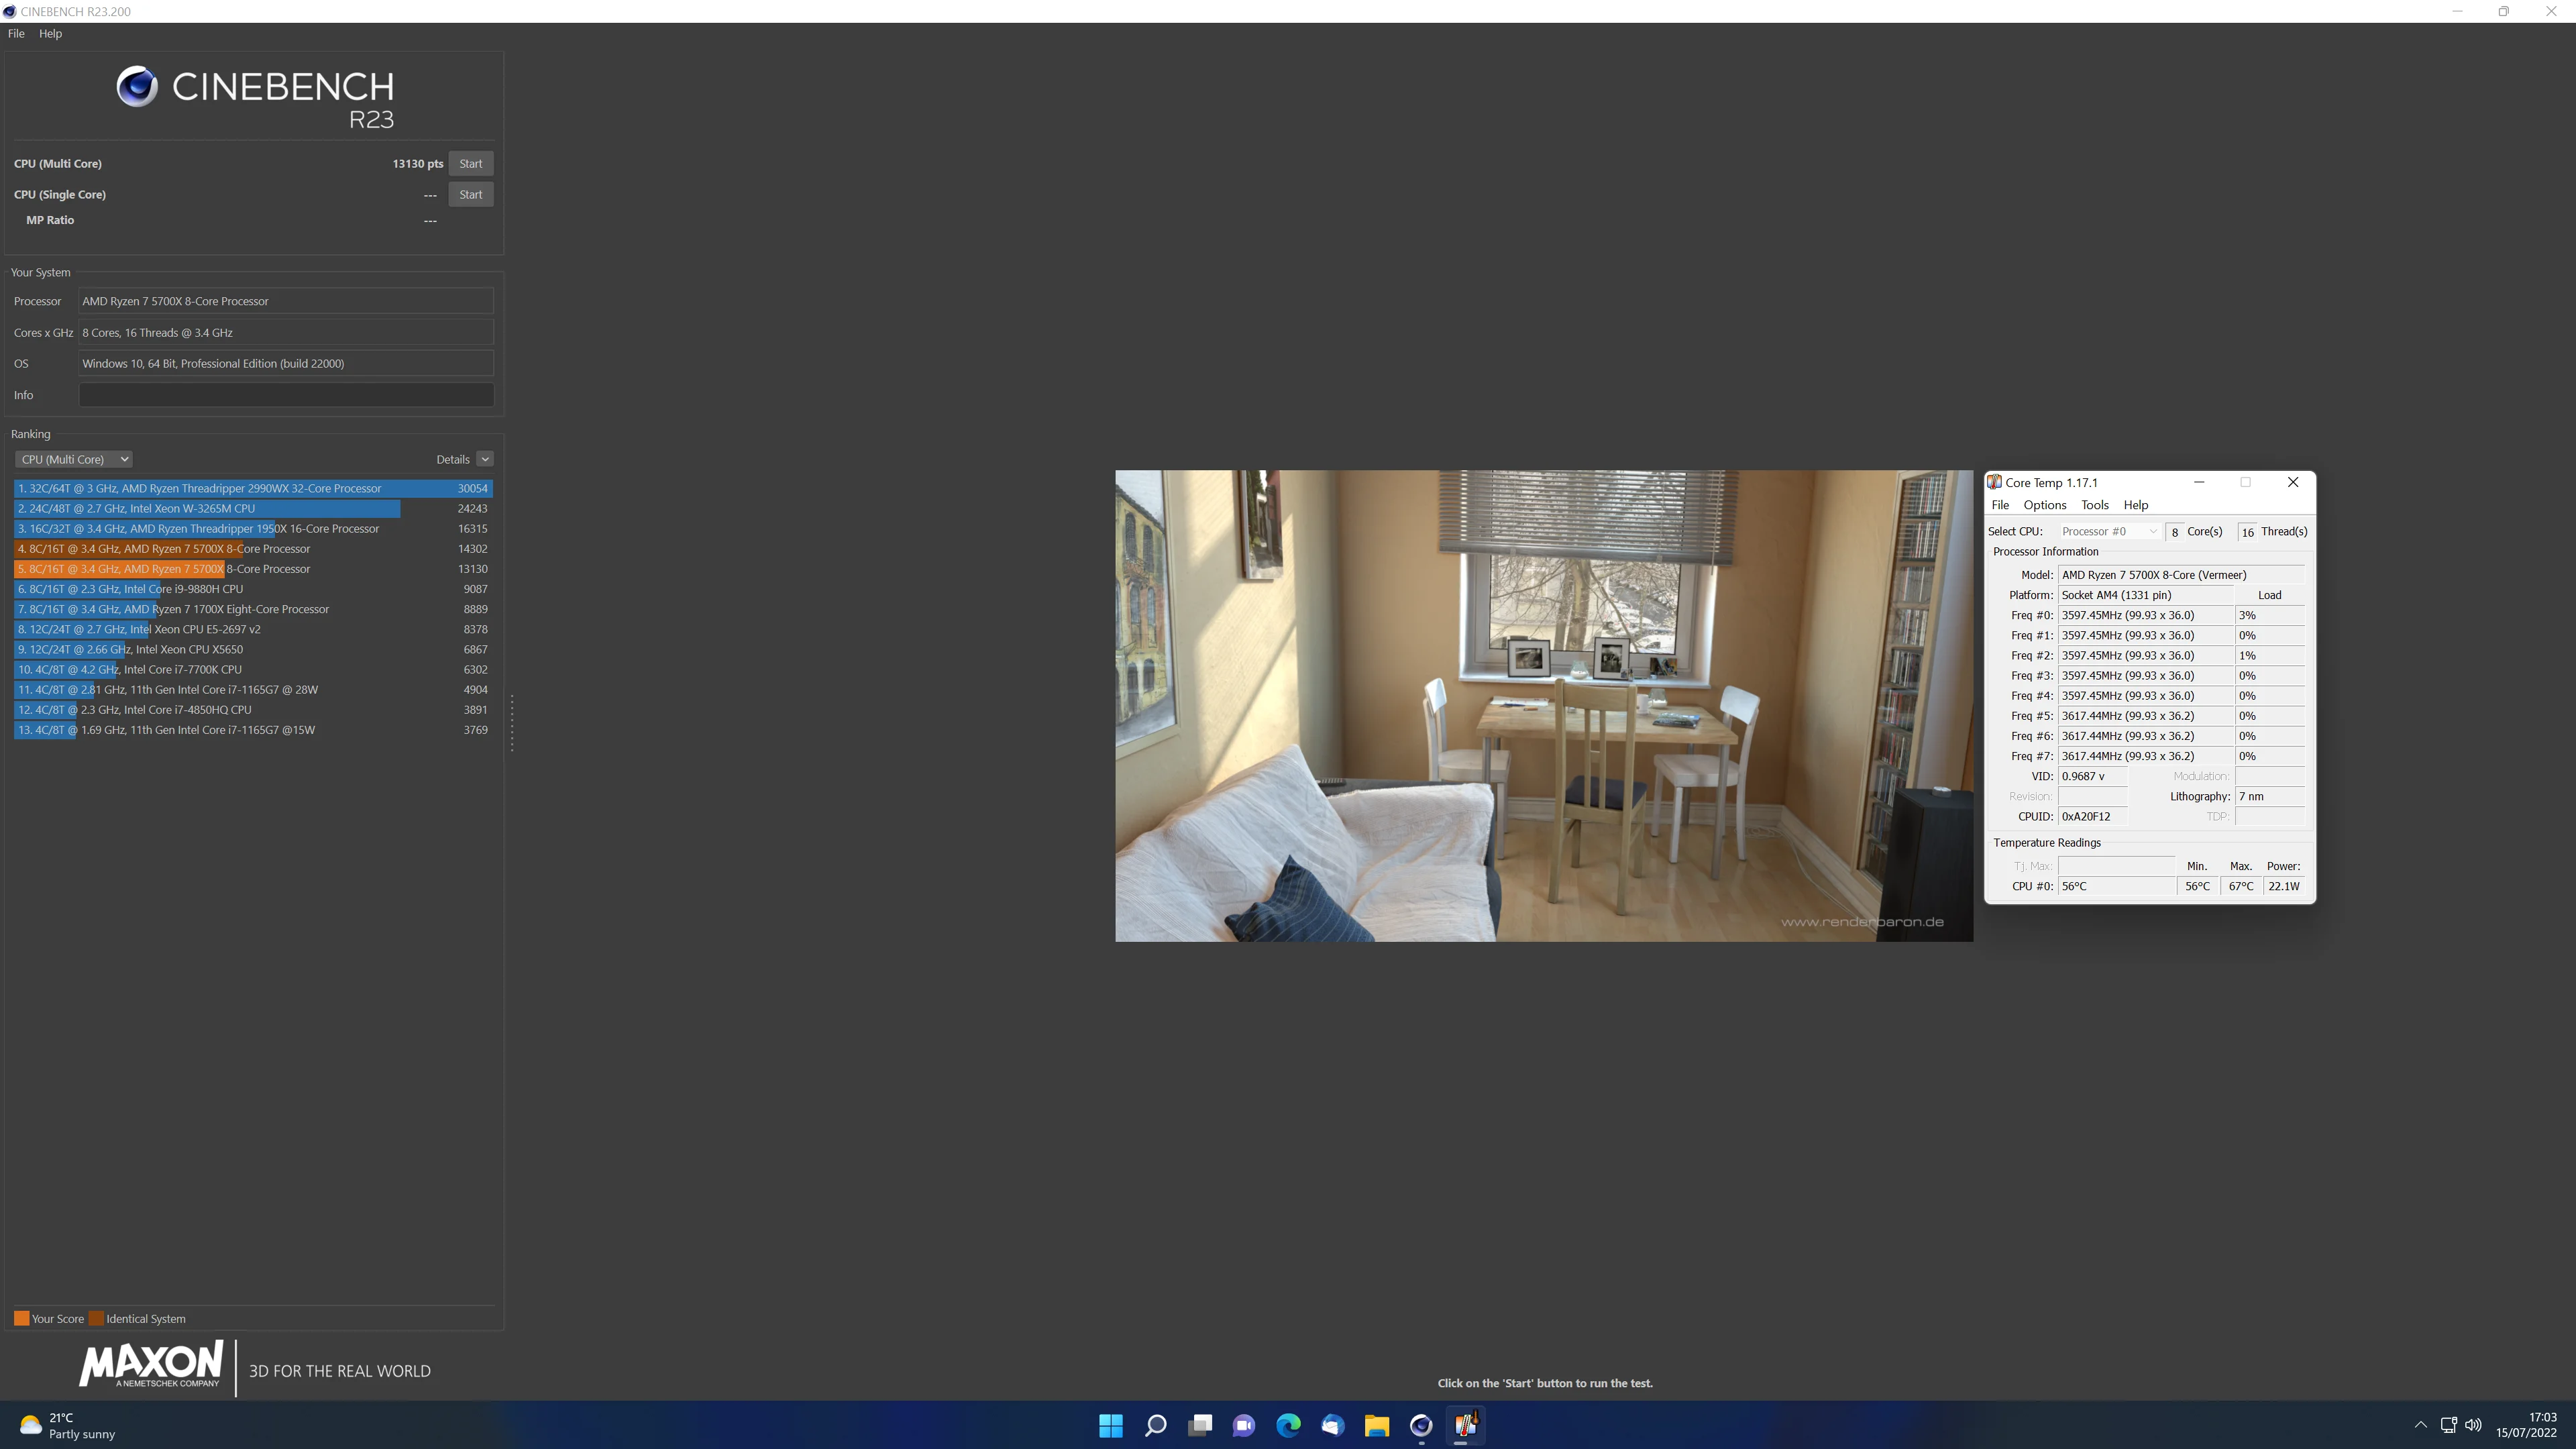Select the Intel Xeon W-3265M ranking row
Image resolution: width=2576 pixels, height=1449 pixels.
253,508
